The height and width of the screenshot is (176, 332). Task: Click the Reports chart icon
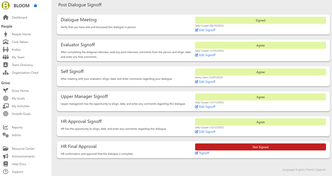click(x=5, y=127)
